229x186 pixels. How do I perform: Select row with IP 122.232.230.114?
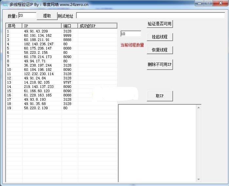[62, 74]
